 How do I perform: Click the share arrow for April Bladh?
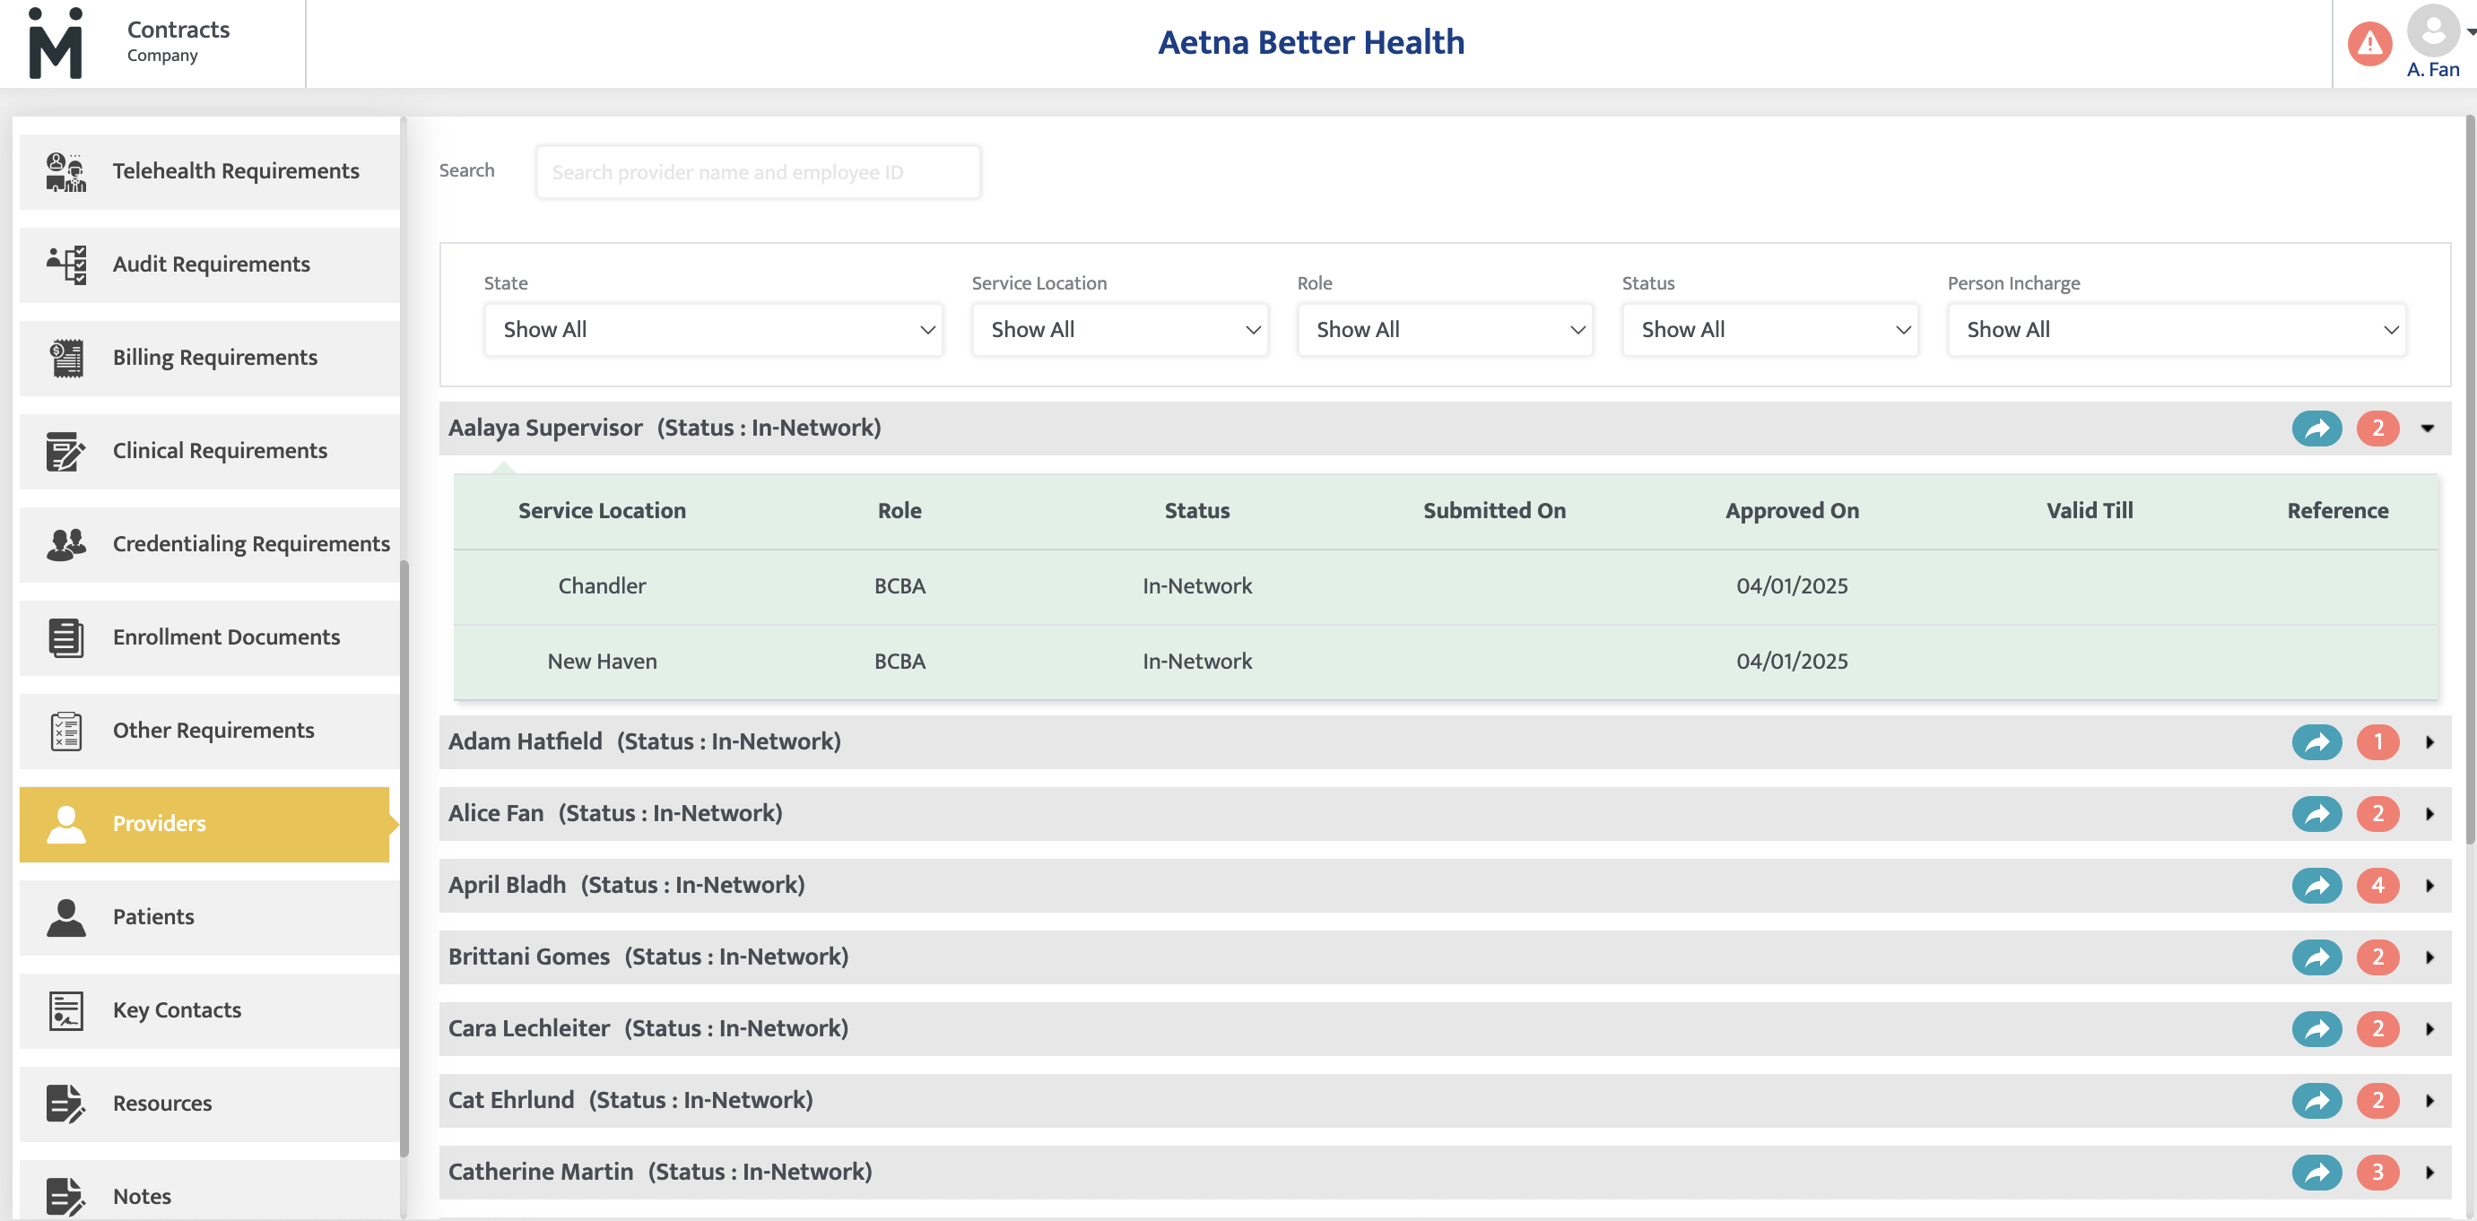[2316, 886]
